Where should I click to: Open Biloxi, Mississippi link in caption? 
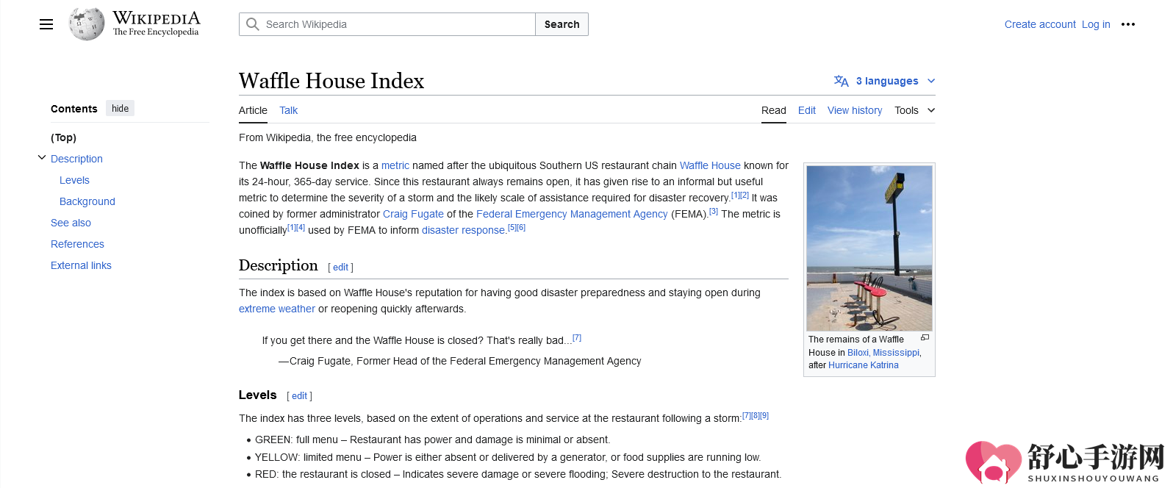click(883, 353)
